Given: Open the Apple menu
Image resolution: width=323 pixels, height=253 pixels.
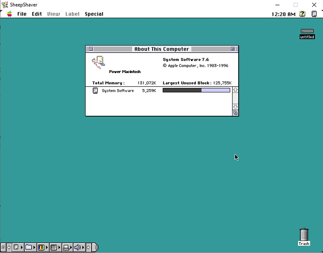Looking at the screenshot, I should [x=9, y=14].
